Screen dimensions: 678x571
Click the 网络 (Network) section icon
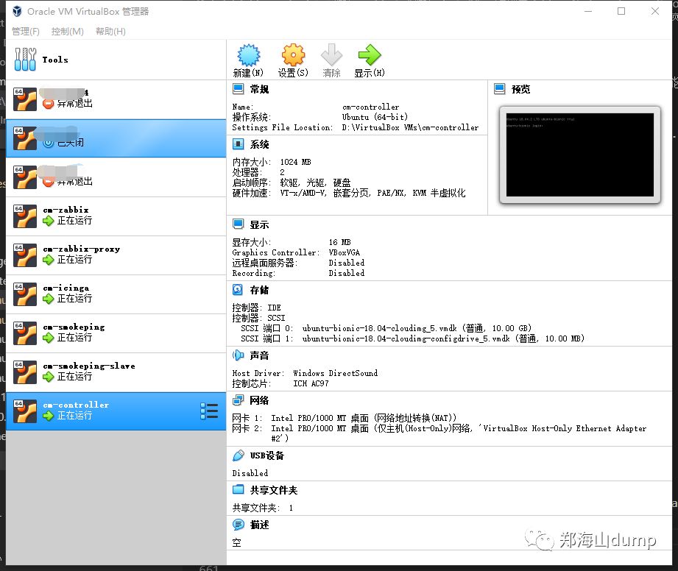click(x=236, y=400)
